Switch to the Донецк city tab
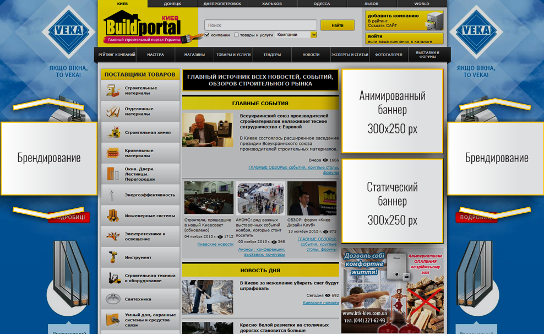The image size is (544, 334). coord(172,3)
